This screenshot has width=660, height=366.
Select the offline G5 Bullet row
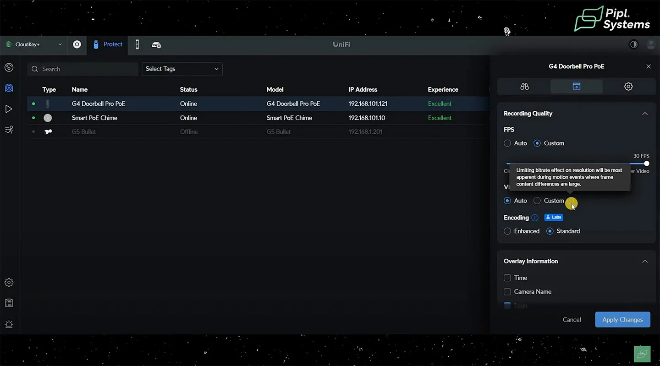coord(258,132)
